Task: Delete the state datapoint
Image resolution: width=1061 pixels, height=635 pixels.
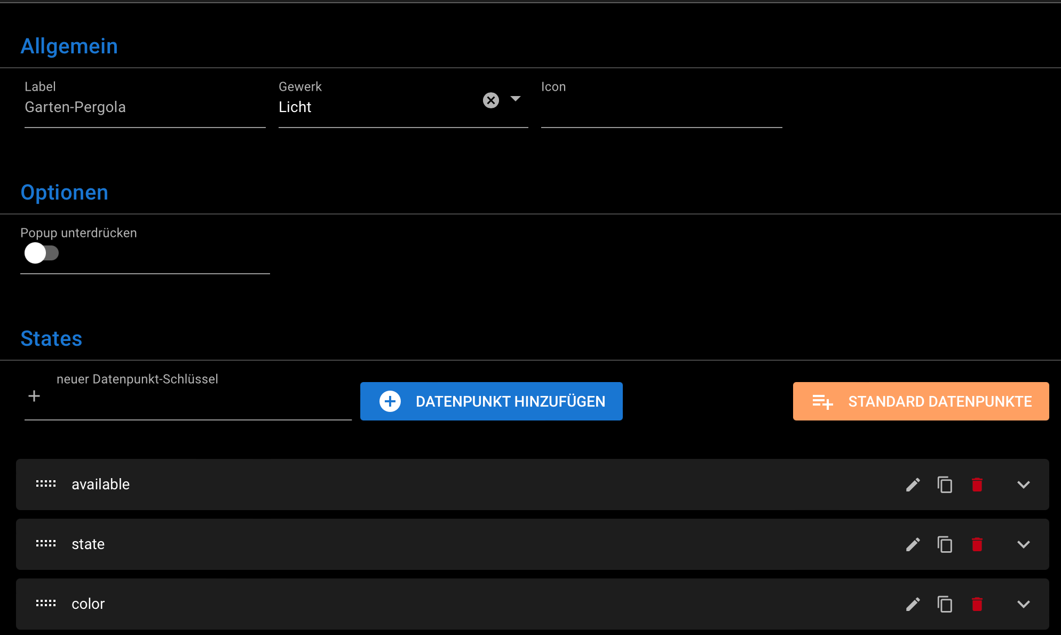Action: pyautogui.click(x=977, y=544)
